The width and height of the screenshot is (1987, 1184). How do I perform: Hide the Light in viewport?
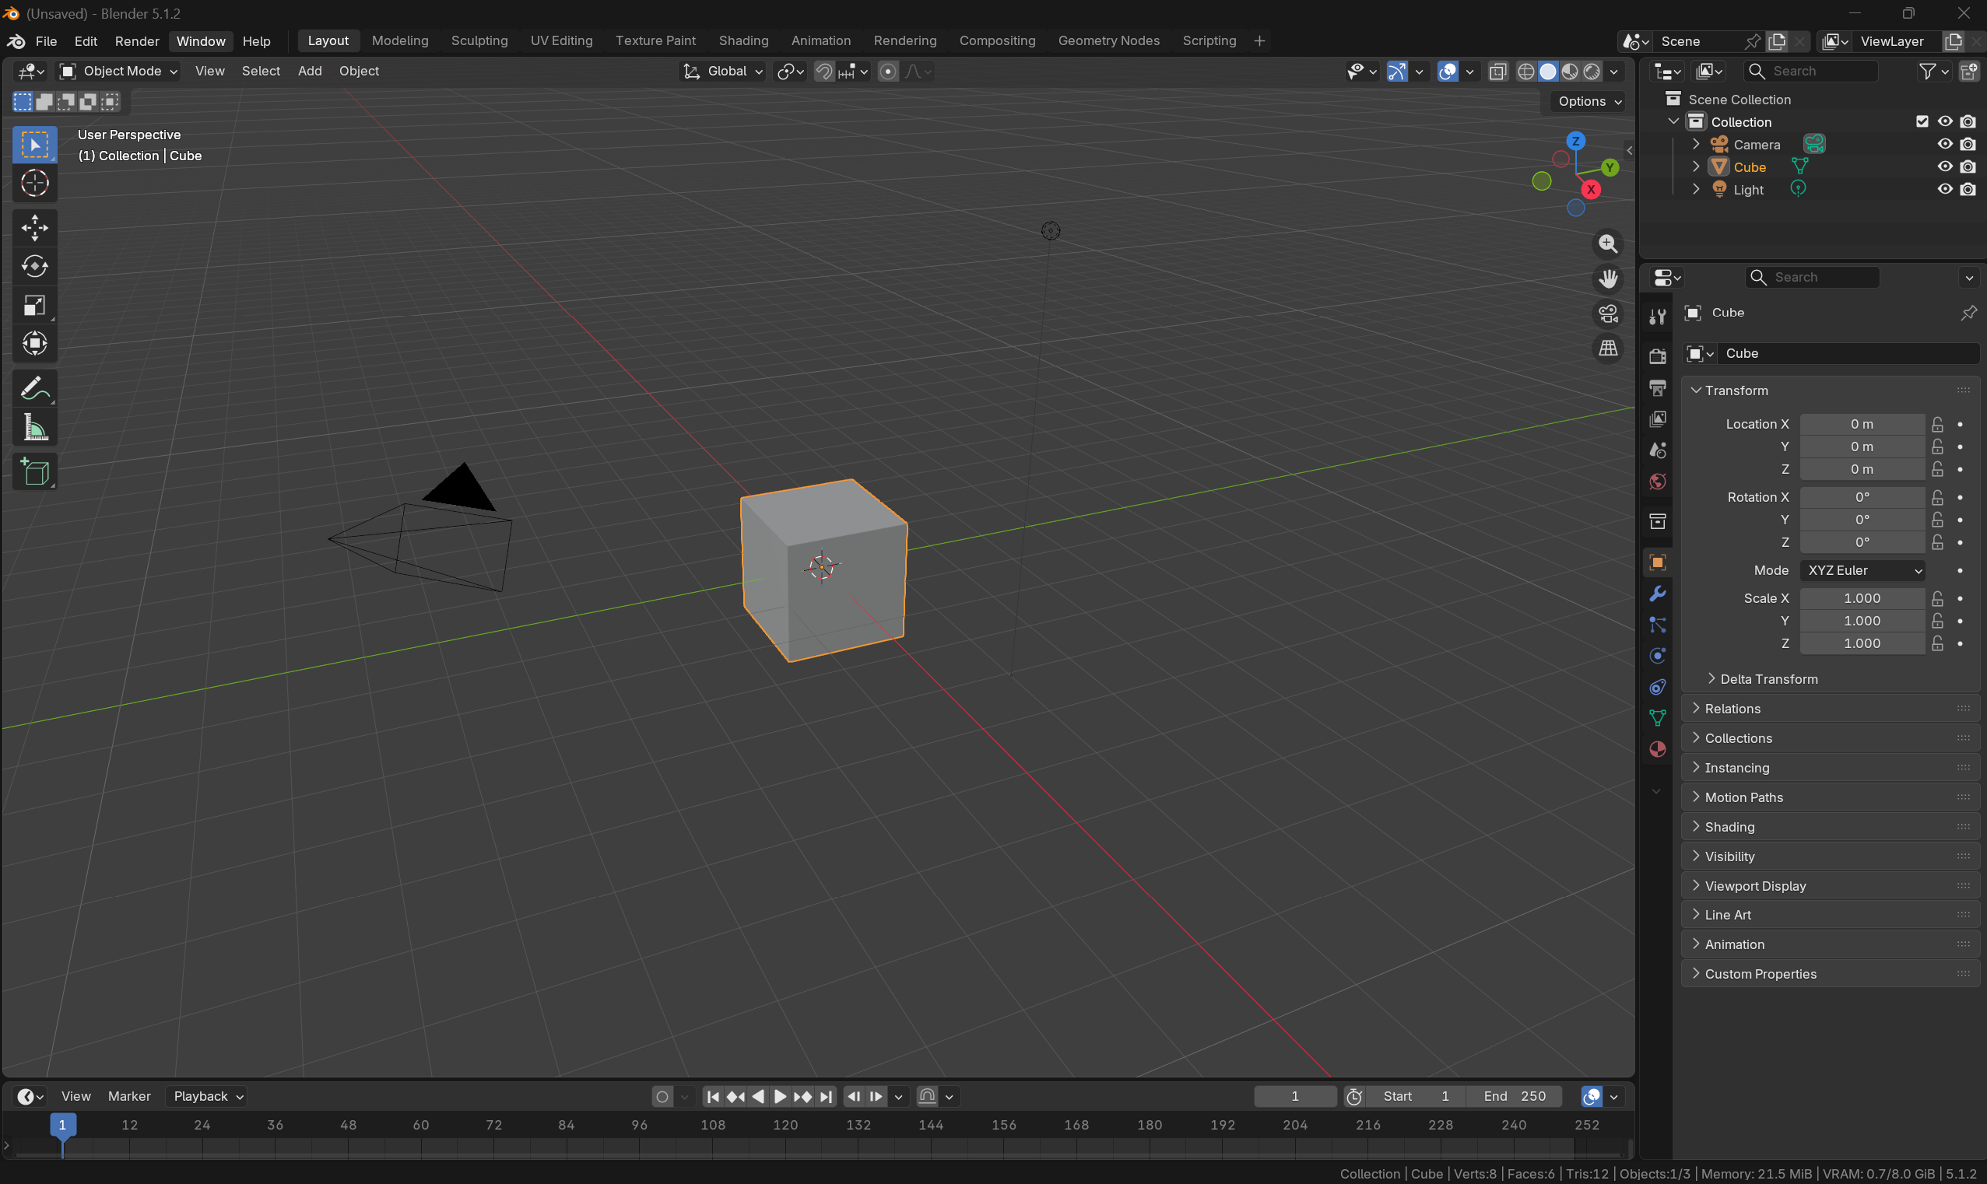click(1946, 189)
